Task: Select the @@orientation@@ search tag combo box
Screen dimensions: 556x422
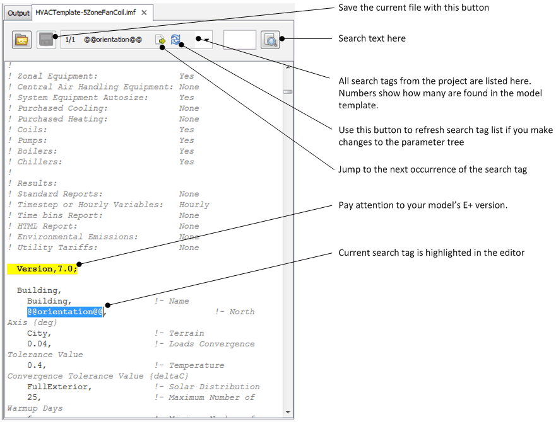Action: click(136, 40)
